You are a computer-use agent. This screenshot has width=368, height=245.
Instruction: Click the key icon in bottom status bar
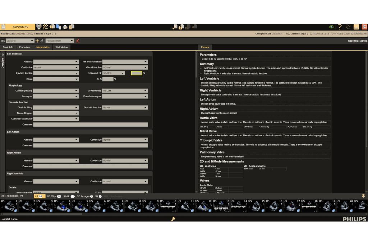(173, 219)
